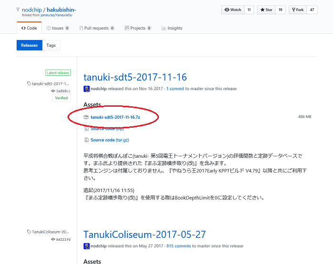
Task: Open the nodchip owner link
Action: [32, 10]
